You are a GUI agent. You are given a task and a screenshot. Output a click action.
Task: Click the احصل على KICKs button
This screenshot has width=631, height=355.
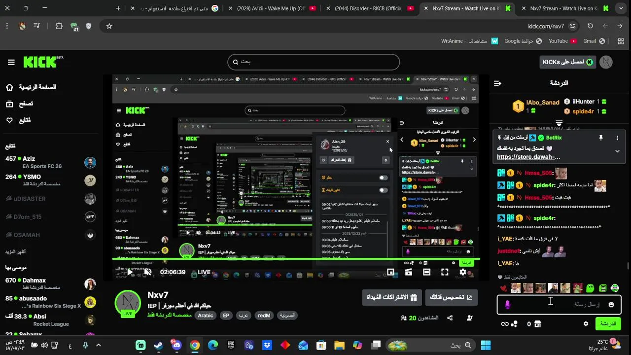coord(567,62)
